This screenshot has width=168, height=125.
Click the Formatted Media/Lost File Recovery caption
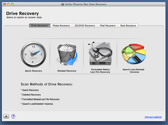(x=100, y=71)
